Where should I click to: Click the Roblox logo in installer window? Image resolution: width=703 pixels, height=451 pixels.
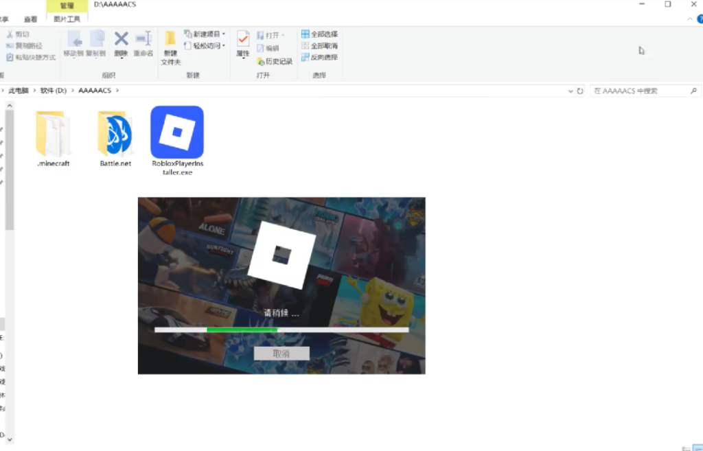pyautogui.click(x=282, y=255)
